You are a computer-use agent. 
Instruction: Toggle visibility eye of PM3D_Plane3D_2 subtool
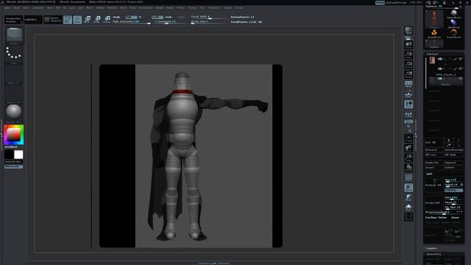(x=461, y=68)
